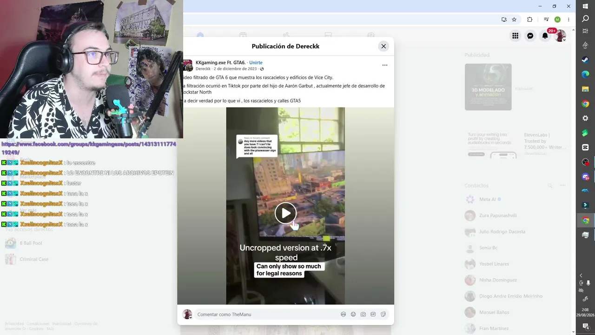Viewport: 595px width, 335px height.
Task: Open the Facebook account profile menu
Action: [560, 36]
